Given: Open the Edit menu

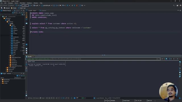Looking at the screenshot, I should click(5, 3).
